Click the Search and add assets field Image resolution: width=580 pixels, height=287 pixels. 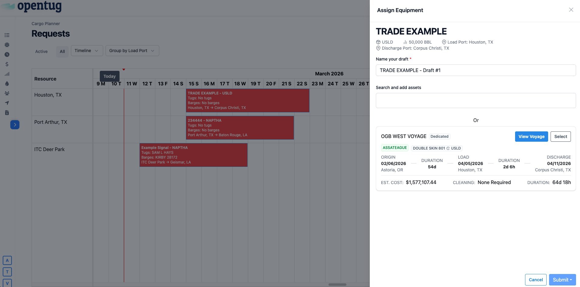[x=475, y=101]
